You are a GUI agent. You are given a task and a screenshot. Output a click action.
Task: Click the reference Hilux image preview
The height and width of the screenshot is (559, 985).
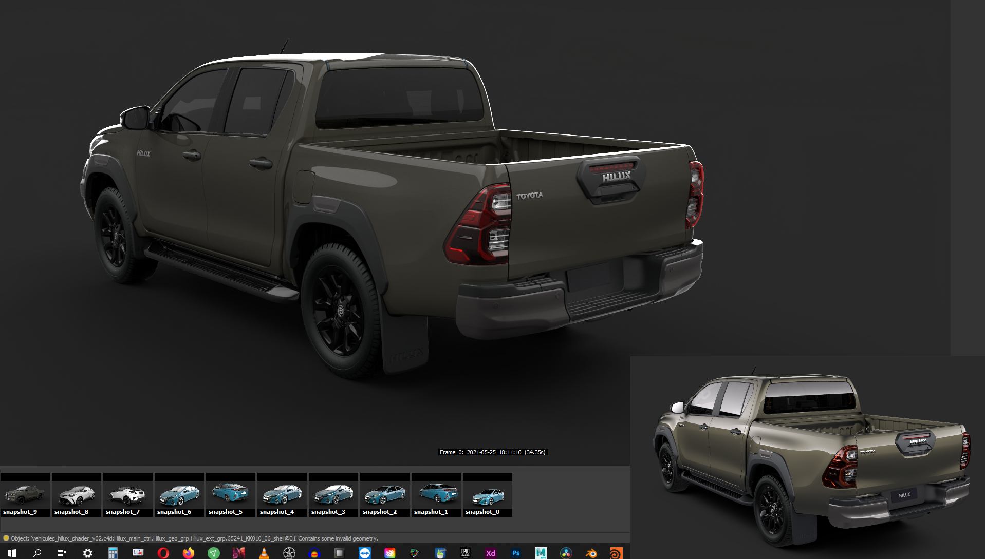click(x=807, y=457)
